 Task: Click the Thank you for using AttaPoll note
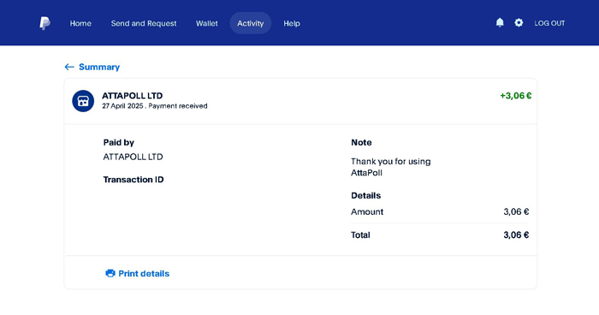pyautogui.click(x=391, y=167)
